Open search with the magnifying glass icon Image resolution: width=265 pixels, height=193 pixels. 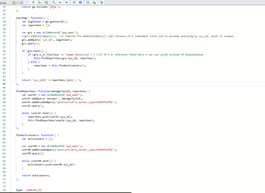click(53, 3)
